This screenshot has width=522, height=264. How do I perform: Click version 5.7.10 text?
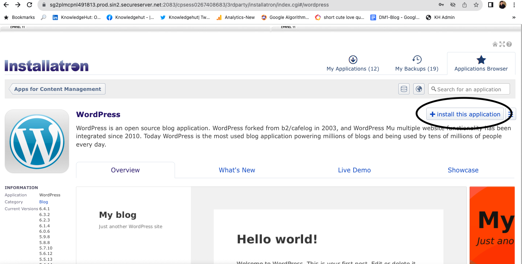click(x=46, y=248)
